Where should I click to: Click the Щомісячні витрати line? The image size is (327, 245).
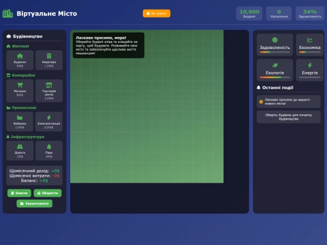[35, 175]
